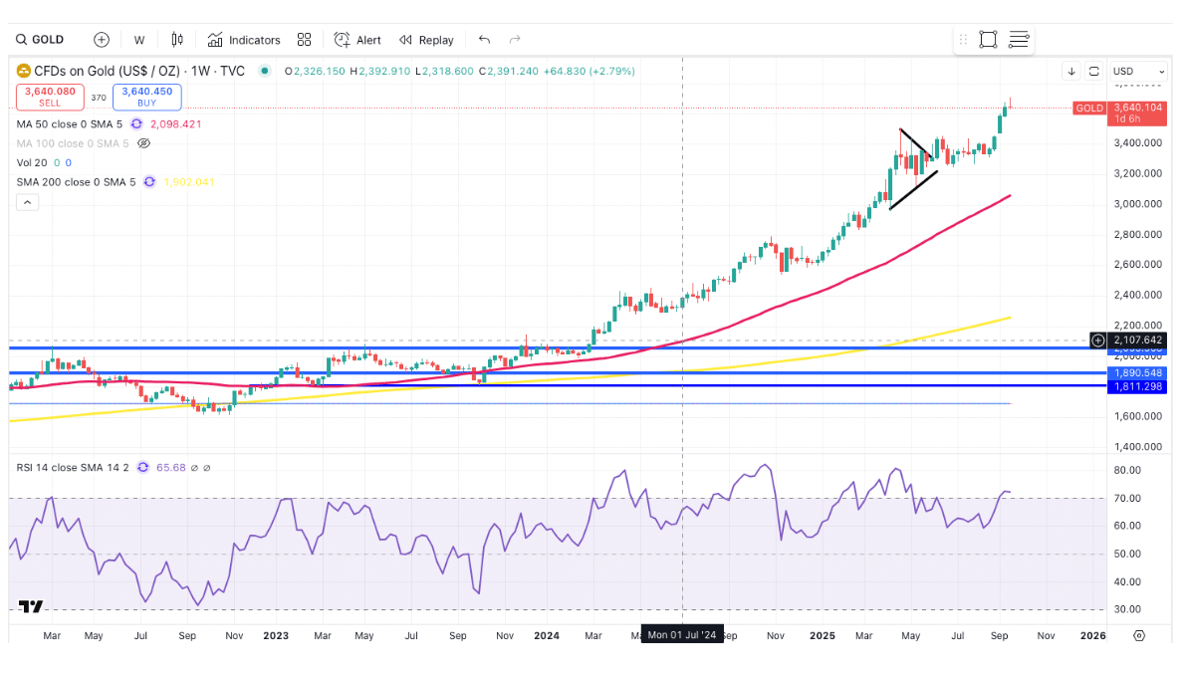The image size is (1179, 679).
Task: Click the down arrow icon beside fullscreen button
Action: click(1070, 72)
